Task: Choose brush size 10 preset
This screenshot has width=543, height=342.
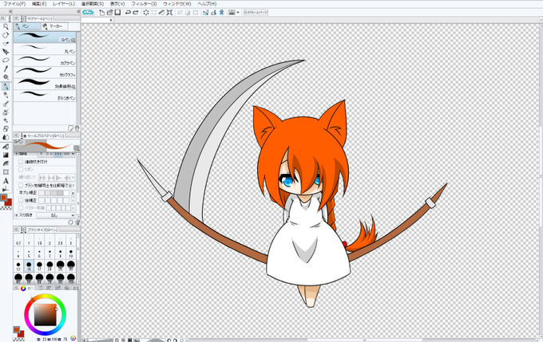Action: pos(70,254)
